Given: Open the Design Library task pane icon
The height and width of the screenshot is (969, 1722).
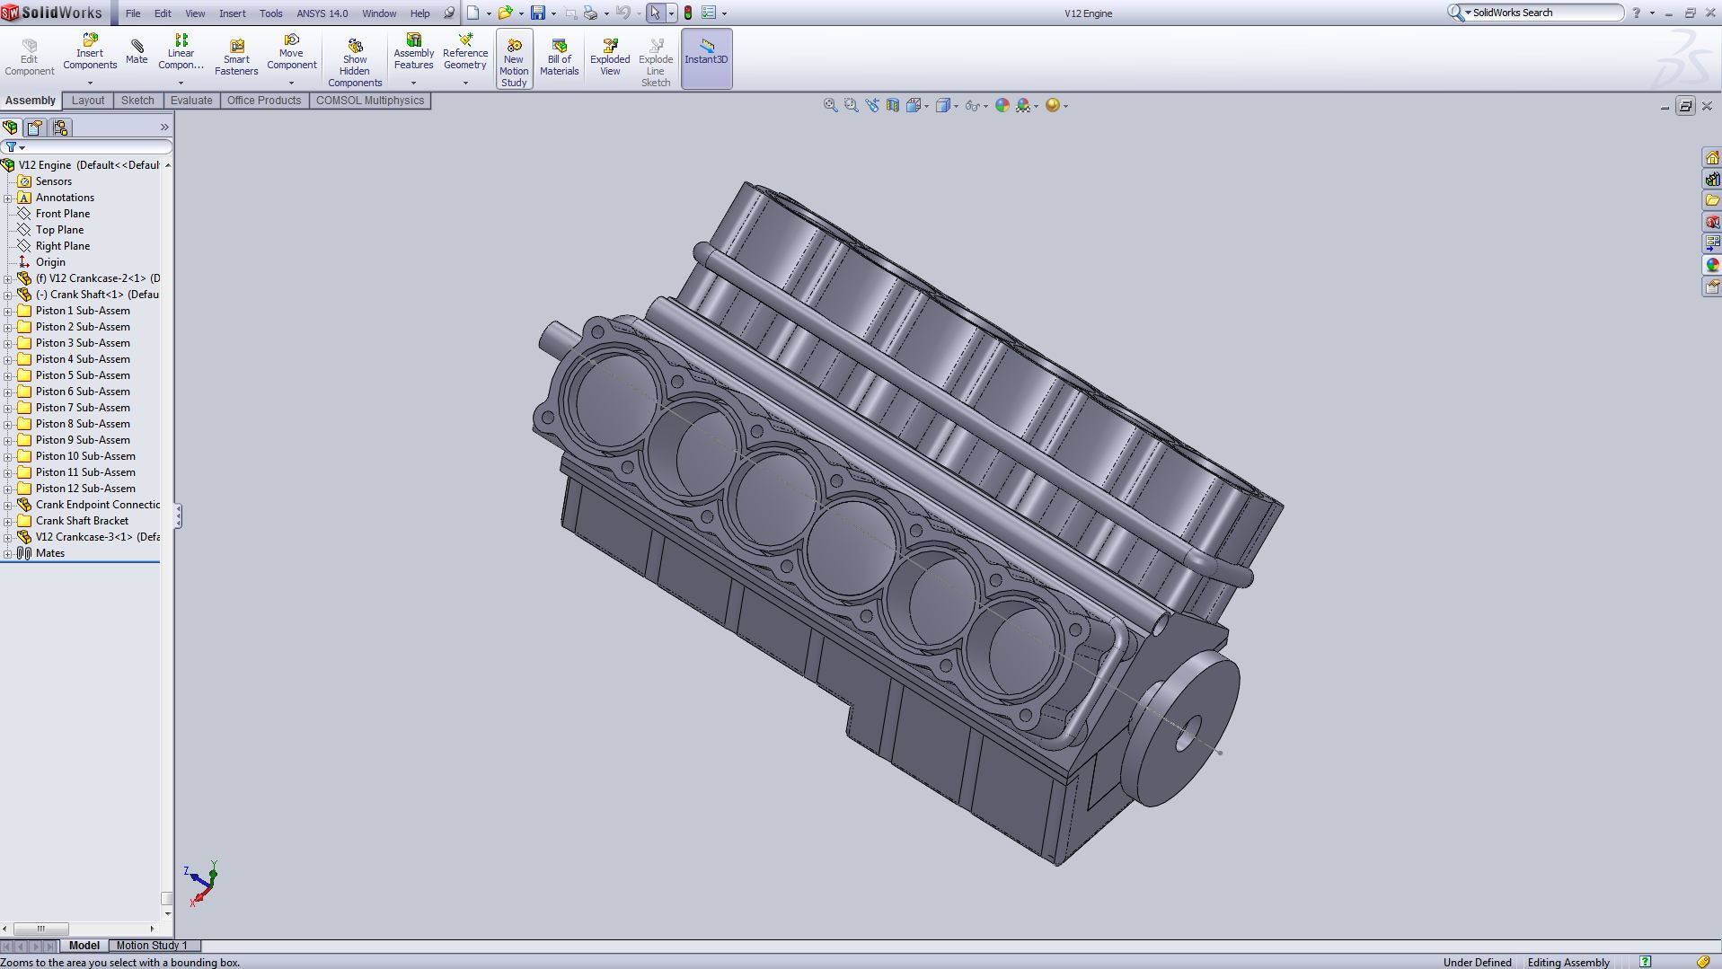Looking at the screenshot, I should [1712, 180].
